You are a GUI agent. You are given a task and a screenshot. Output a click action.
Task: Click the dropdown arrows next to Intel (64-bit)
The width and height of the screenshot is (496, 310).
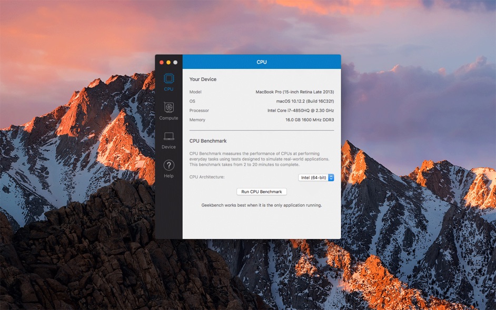tap(332, 177)
